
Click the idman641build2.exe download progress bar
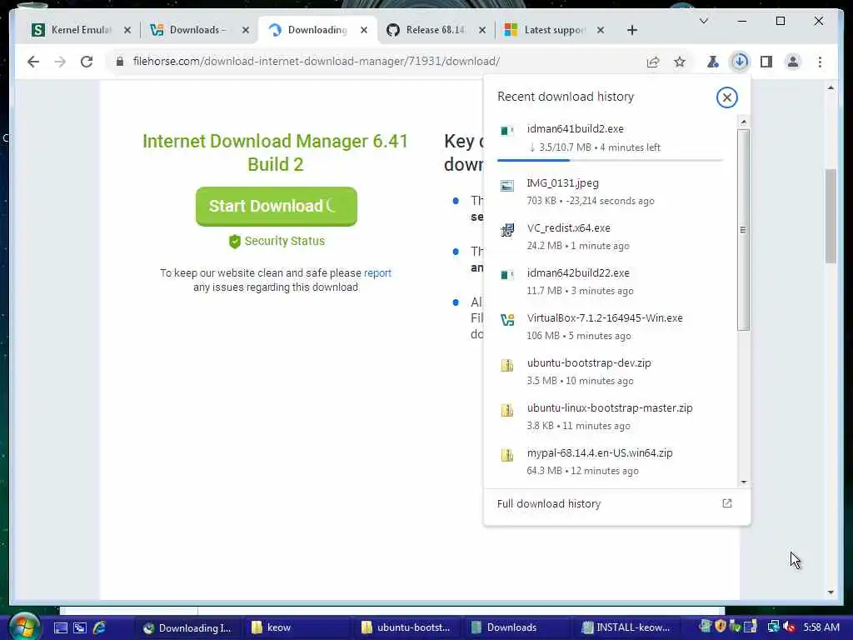[x=610, y=161]
